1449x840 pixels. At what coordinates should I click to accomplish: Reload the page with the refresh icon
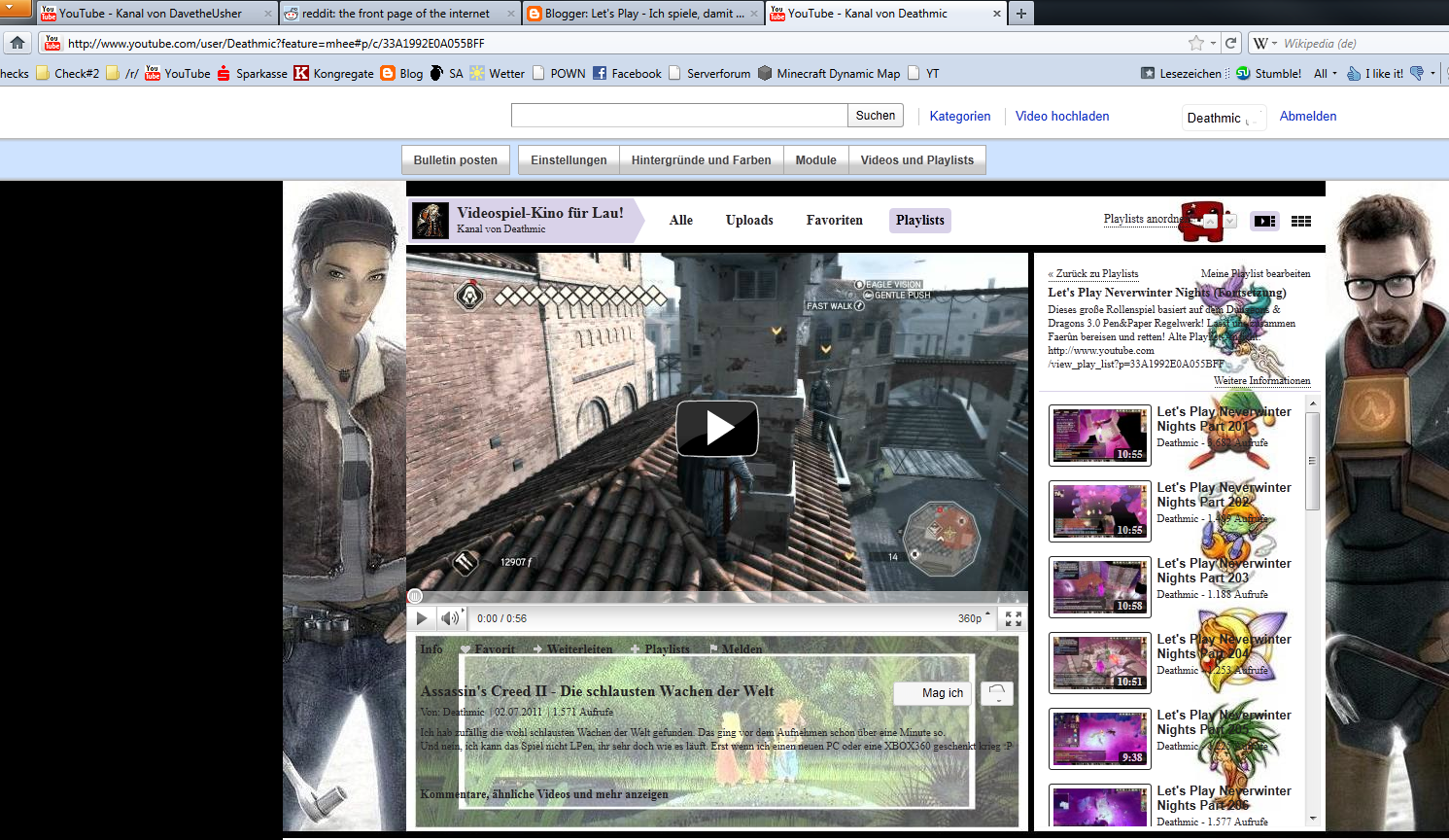click(1230, 43)
